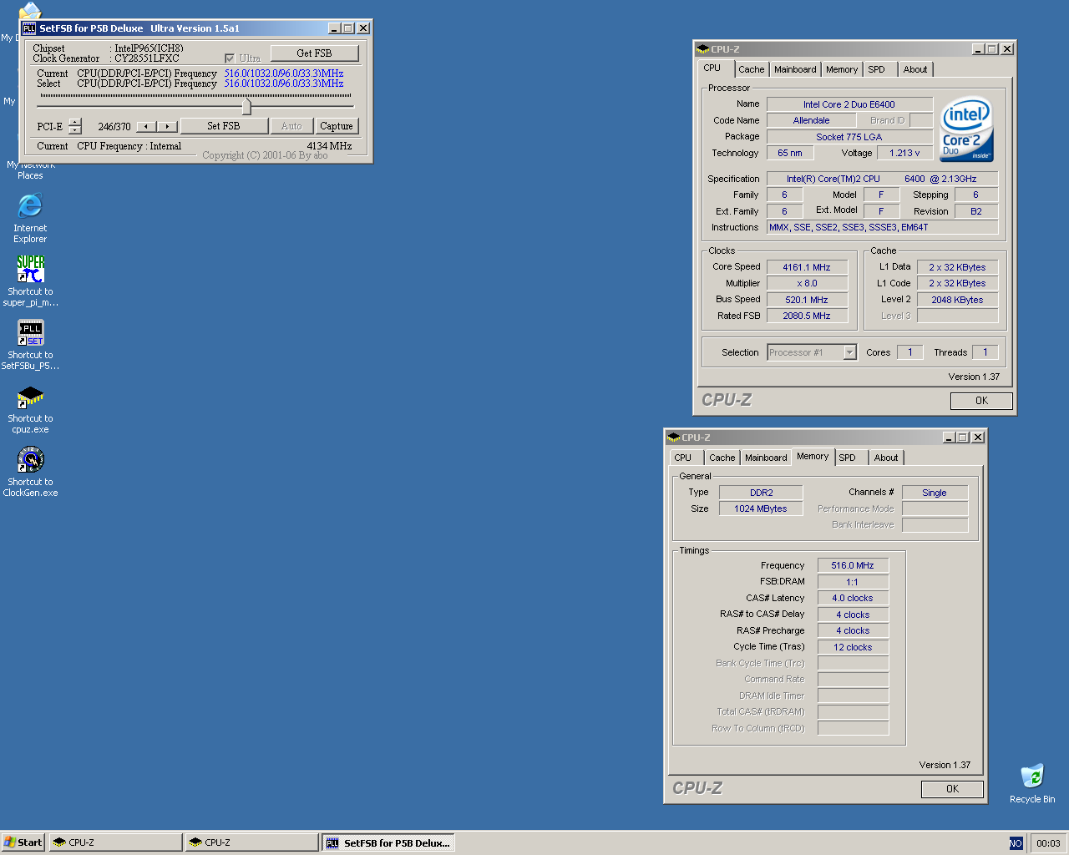
Task: Open the Mainboard tab in upper CPU-Z window
Action: pyautogui.click(x=795, y=69)
